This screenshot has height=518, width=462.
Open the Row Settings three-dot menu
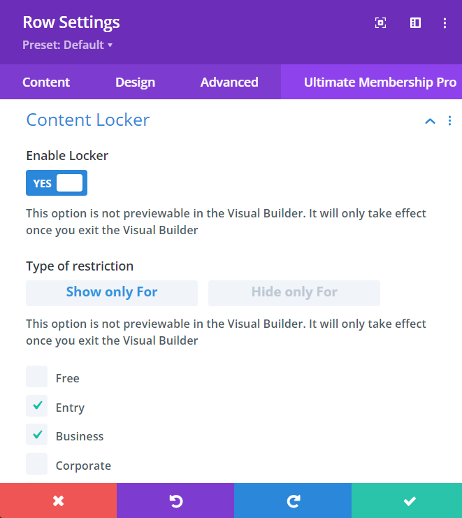point(445,23)
